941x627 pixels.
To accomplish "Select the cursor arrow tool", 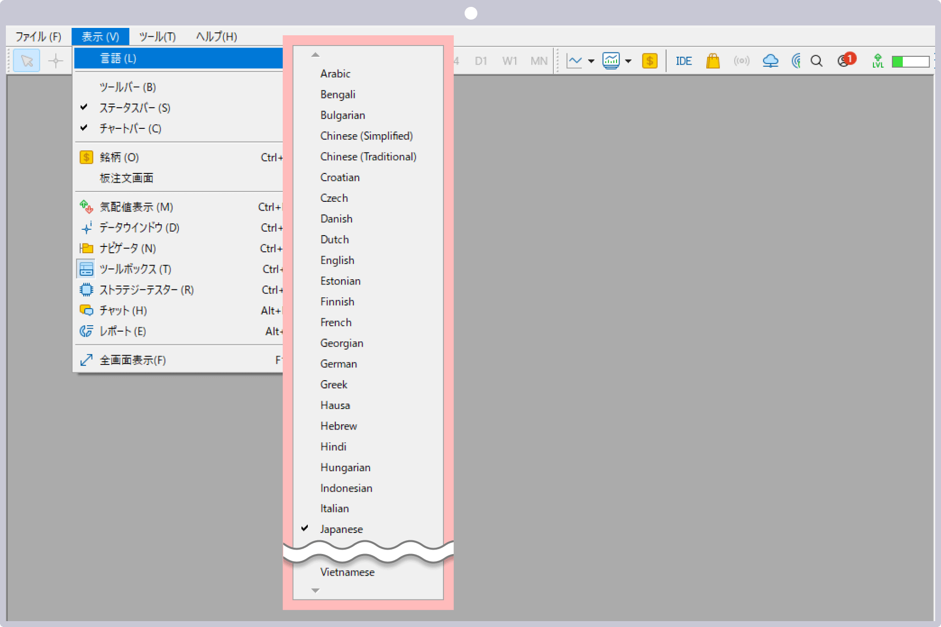I will [x=27, y=61].
